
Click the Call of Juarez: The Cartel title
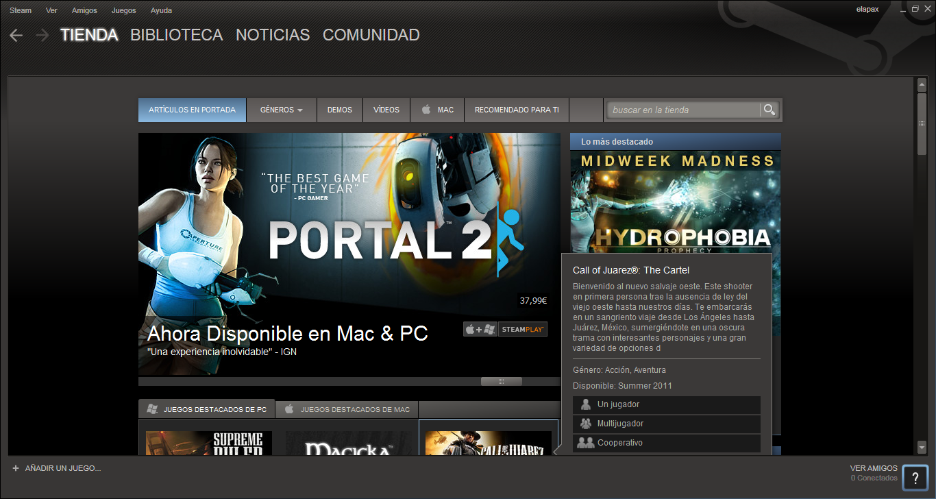631,270
